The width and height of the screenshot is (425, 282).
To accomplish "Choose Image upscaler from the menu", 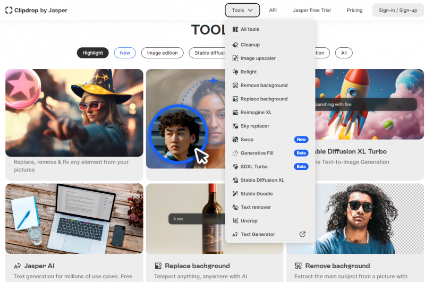I will pos(270,58).
